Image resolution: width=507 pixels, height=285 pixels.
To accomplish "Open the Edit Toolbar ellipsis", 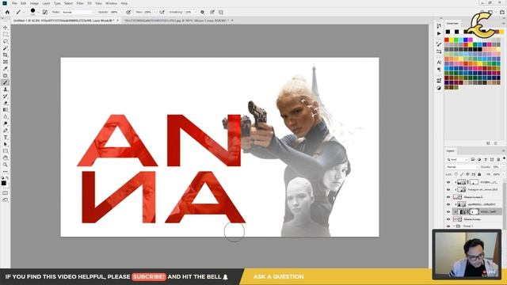I will (6, 172).
